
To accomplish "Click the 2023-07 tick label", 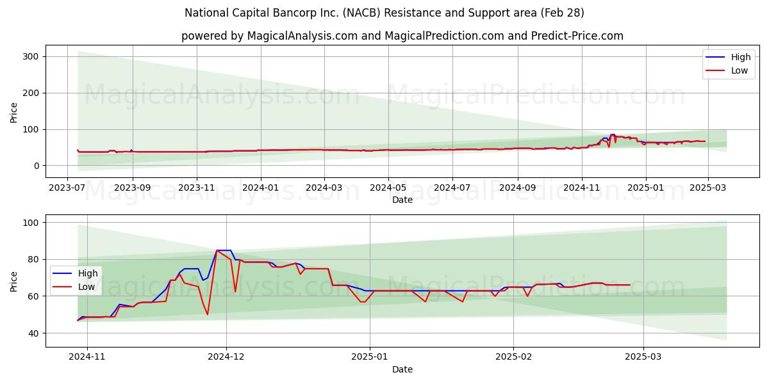I will pos(68,188).
